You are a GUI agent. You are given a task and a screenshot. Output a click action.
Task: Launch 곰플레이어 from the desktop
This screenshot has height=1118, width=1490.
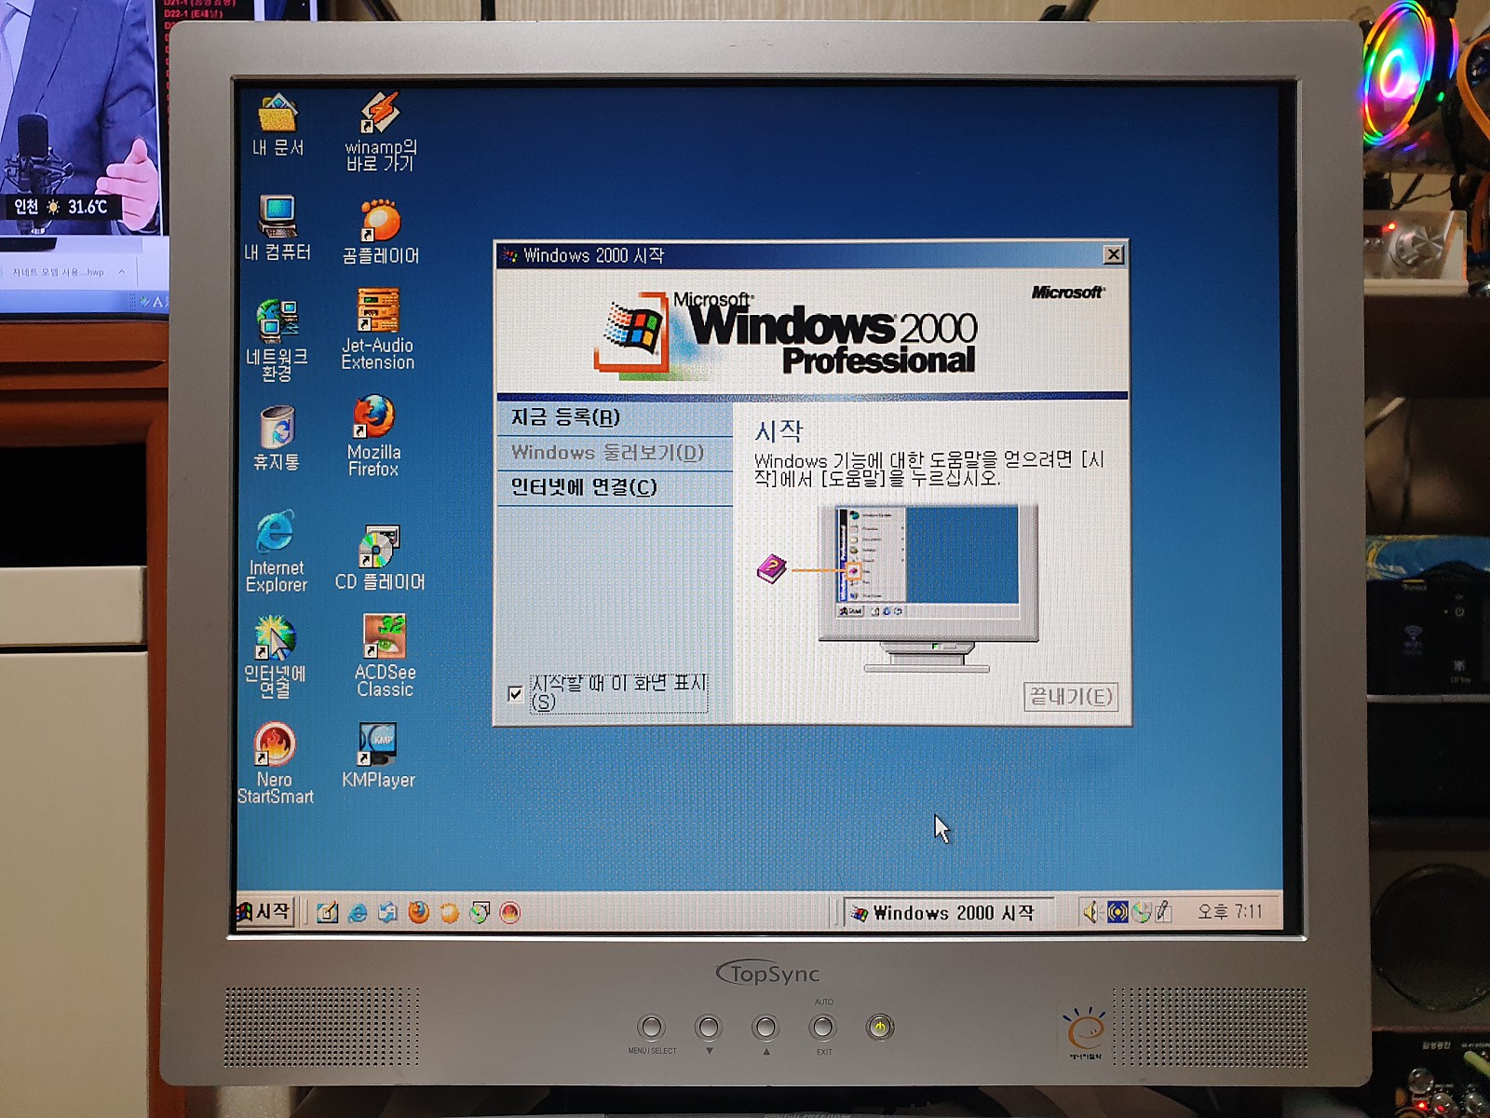click(x=380, y=231)
